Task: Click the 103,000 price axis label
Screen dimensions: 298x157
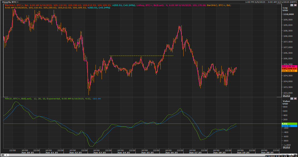Action: pyautogui.click(x=288, y=93)
